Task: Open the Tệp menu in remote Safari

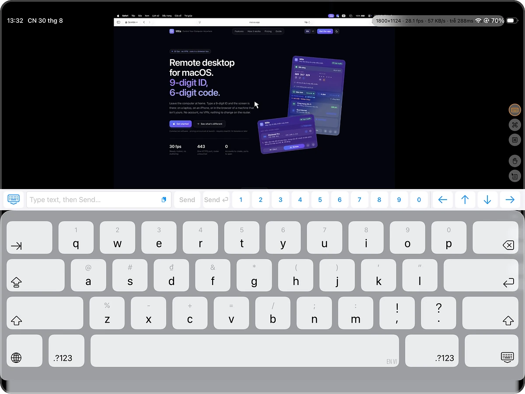Action: coord(133,15)
